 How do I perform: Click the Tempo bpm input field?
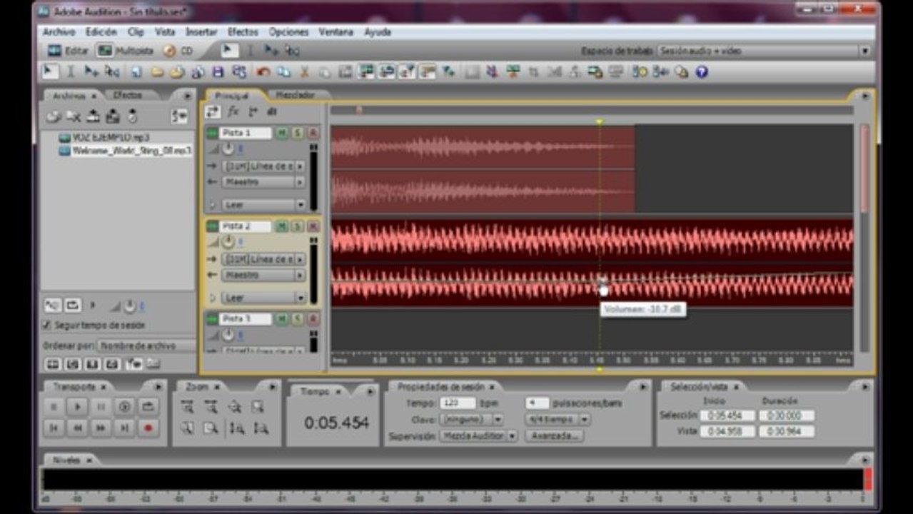point(458,403)
